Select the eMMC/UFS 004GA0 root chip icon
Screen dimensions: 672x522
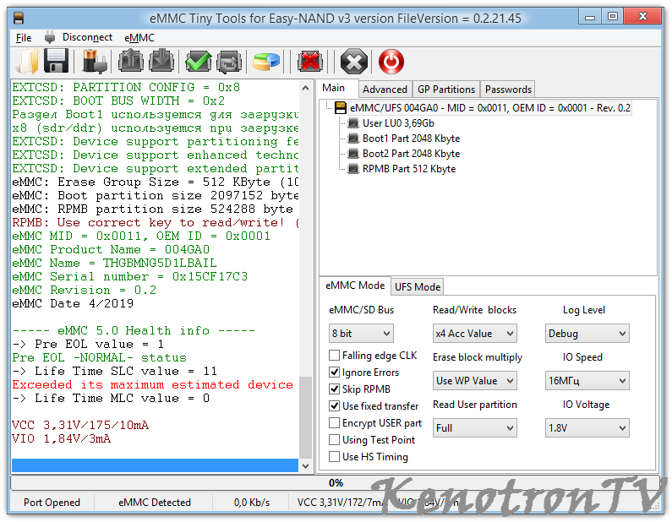pos(341,107)
